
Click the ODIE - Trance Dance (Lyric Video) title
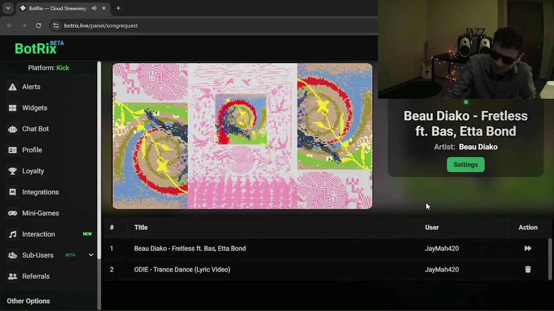click(182, 270)
